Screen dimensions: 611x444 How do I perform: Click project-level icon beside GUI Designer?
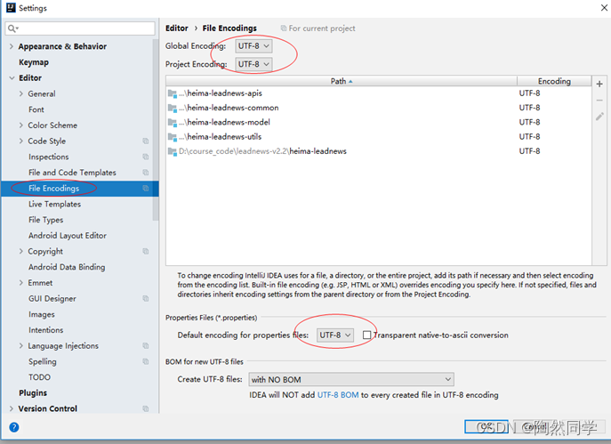[145, 299]
